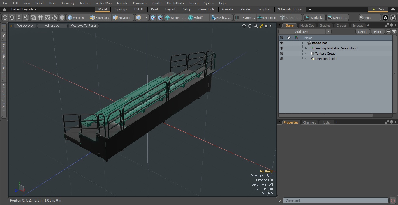The width and height of the screenshot is (398, 205).
Task: Click the first blue-red cube icon in the toolbar
Action: 153,18
